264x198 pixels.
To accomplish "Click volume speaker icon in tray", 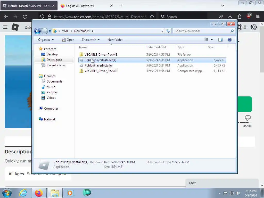I will 238,193.
